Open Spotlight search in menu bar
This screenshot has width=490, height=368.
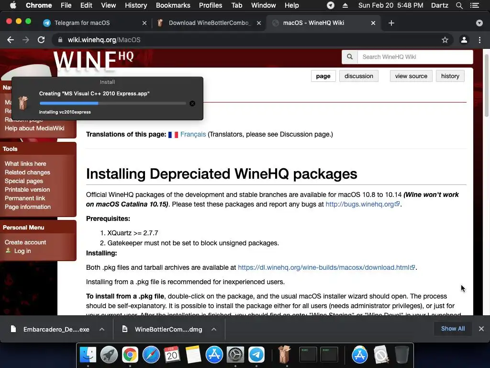(459, 5)
